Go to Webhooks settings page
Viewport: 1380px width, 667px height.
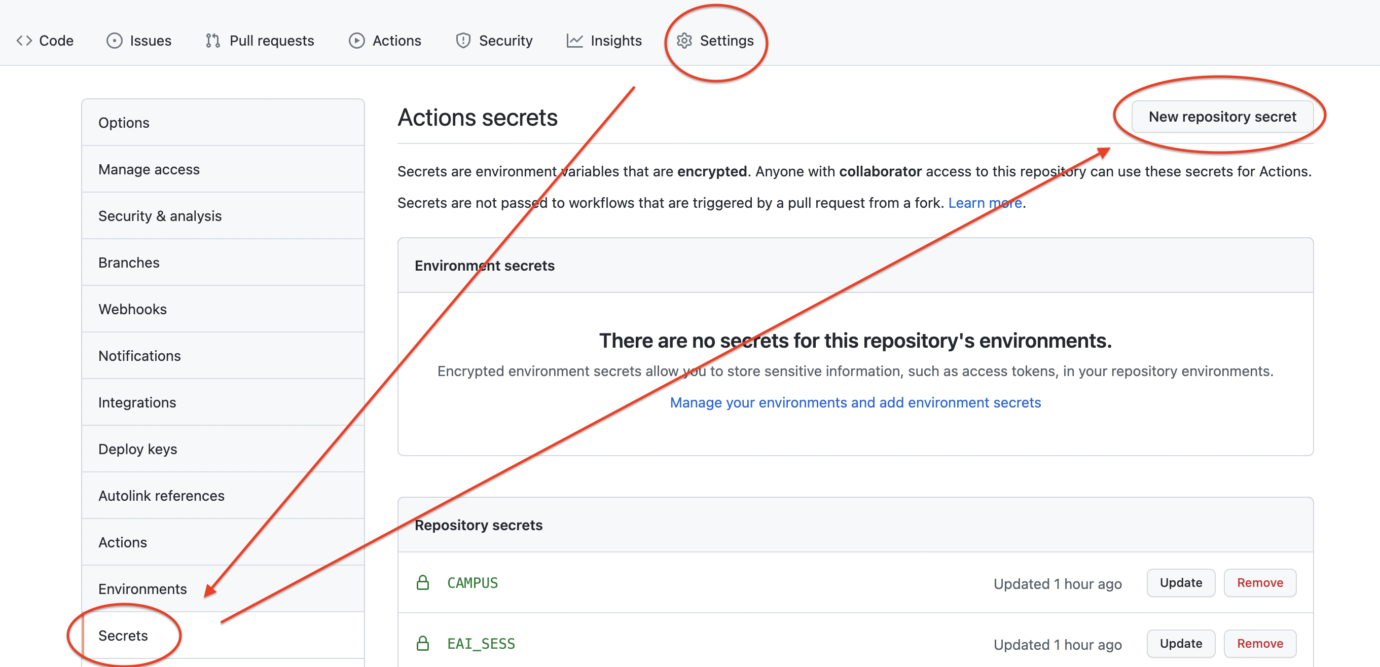pyautogui.click(x=132, y=309)
